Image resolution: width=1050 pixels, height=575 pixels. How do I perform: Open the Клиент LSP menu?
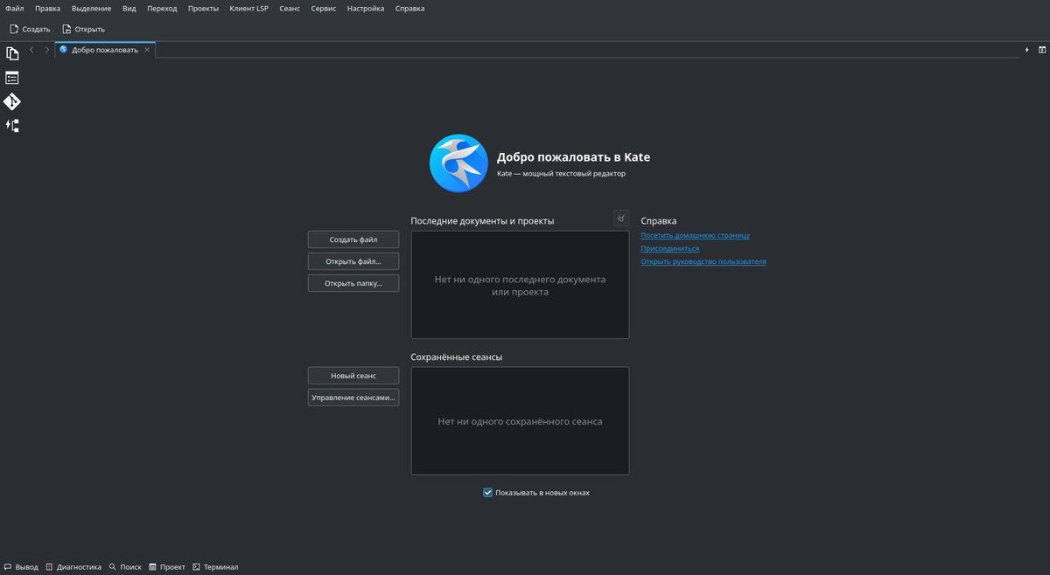tap(249, 8)
